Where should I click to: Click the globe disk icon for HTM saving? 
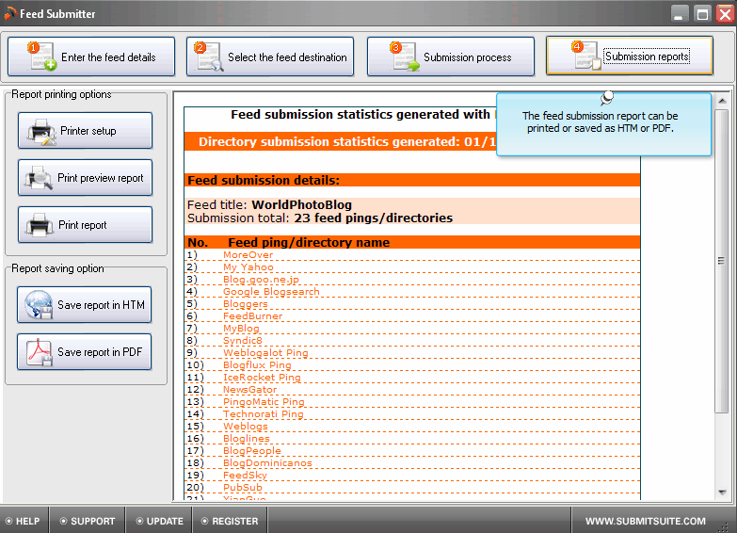39,305
